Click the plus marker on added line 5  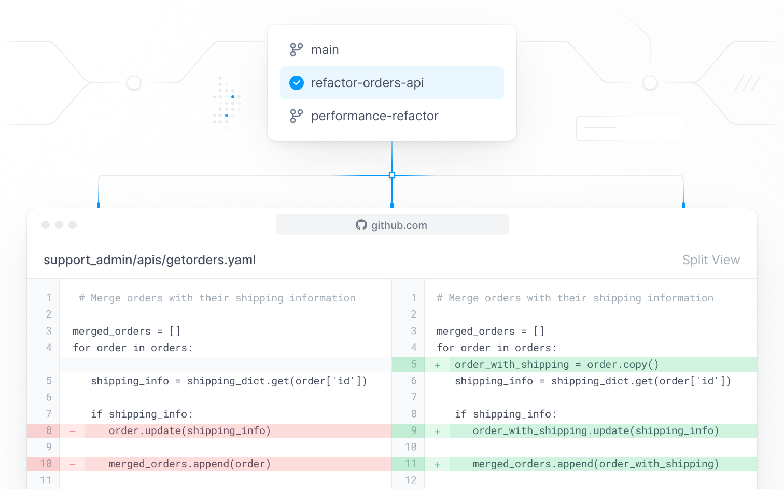[x=438, y=364]
